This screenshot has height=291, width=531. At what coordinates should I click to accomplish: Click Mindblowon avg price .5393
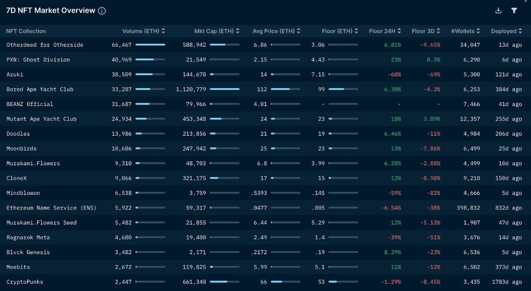(259, 193)
